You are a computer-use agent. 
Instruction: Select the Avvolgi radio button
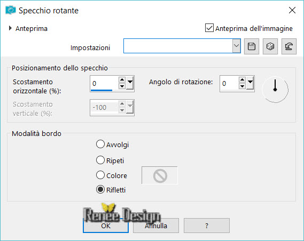[x=100, y=144]
